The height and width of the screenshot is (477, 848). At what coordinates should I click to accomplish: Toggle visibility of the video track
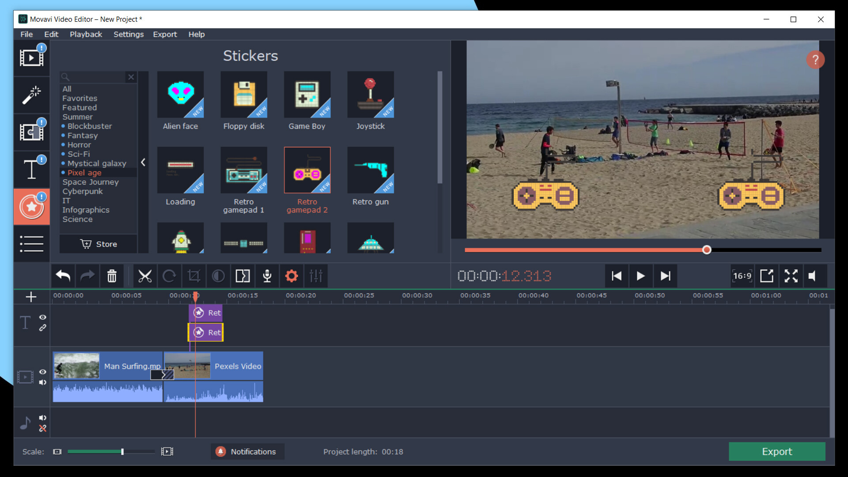[42, 372]
